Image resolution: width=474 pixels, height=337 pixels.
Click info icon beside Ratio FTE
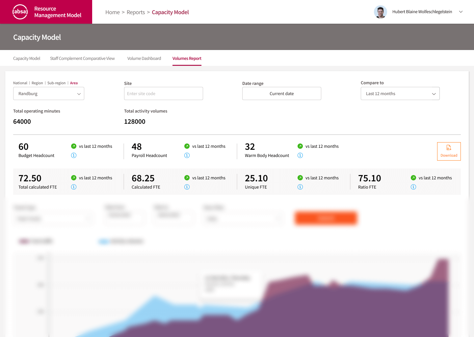pos(413,187)
